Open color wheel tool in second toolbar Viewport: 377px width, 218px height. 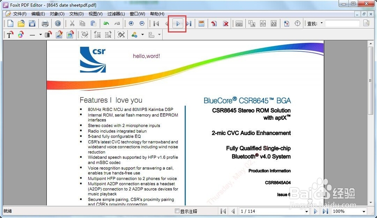[x=21, y=35]
